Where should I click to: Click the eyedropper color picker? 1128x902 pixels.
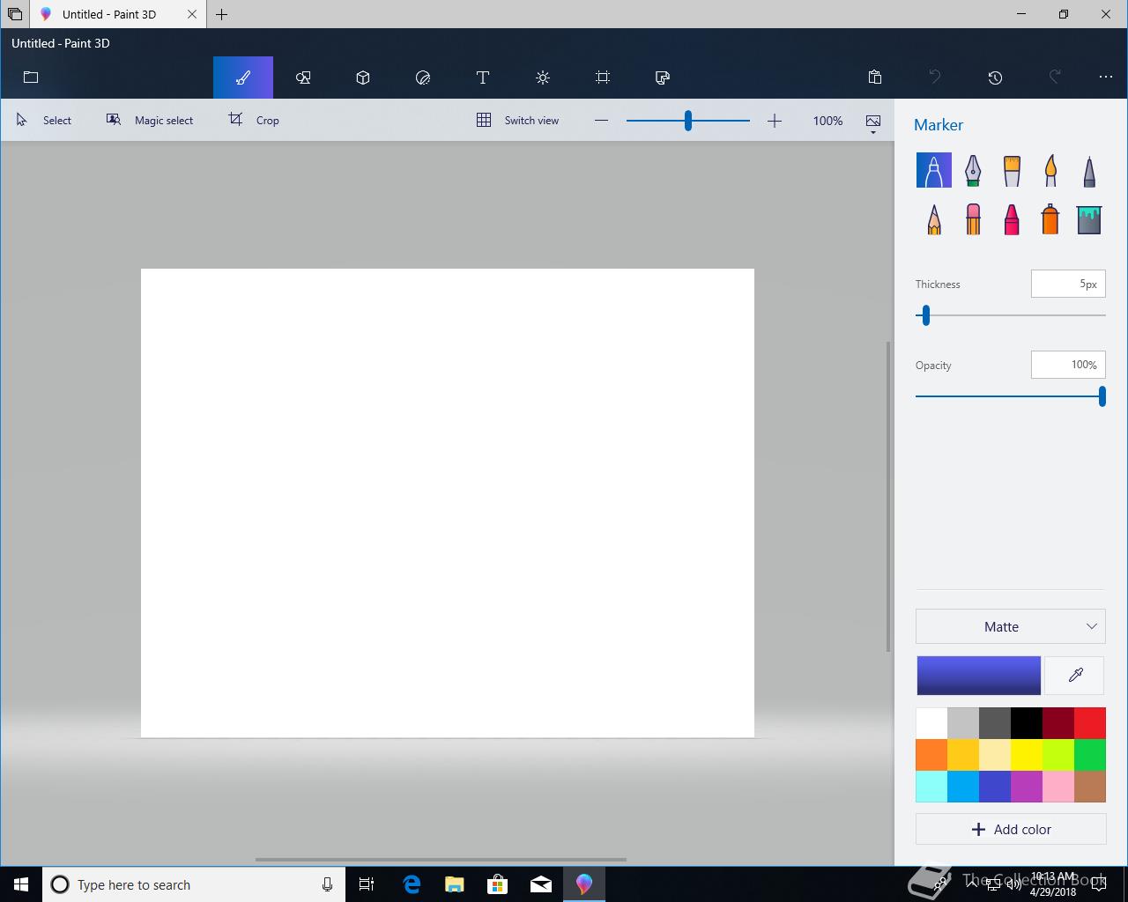pos(1075,675)
